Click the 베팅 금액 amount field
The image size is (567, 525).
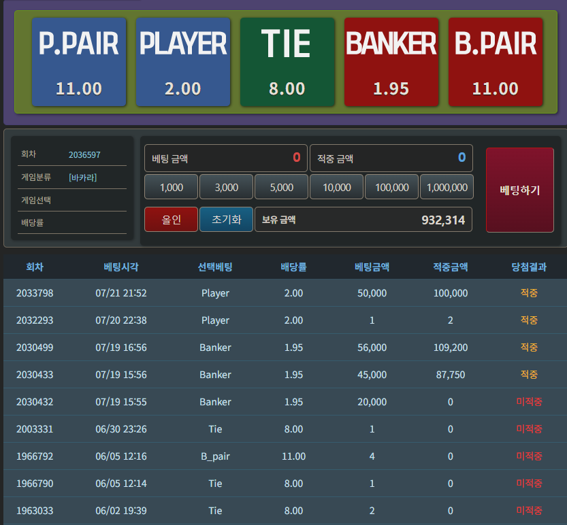click(x=226, y=158)
